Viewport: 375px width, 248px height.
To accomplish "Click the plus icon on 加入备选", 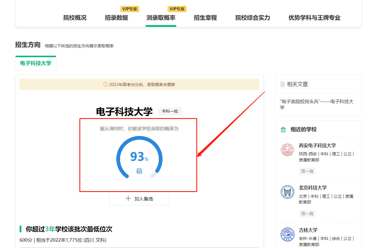I will coord(128,199).
